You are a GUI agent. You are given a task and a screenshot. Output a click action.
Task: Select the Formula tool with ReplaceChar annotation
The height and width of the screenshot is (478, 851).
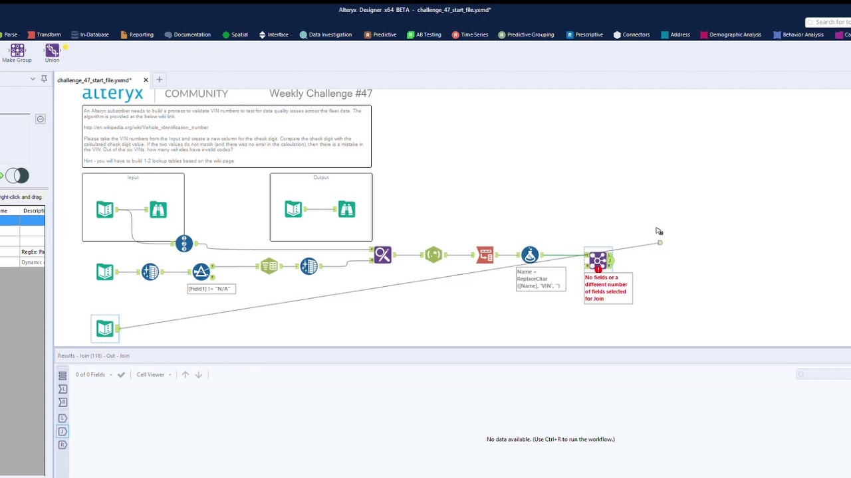(x=530, y=255)
